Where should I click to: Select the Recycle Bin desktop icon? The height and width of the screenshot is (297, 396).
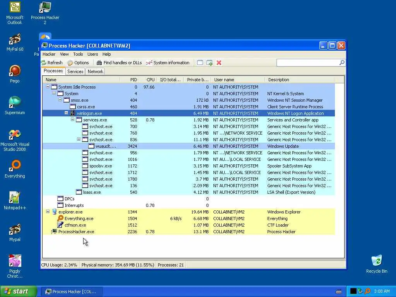[x=377, y=264]
